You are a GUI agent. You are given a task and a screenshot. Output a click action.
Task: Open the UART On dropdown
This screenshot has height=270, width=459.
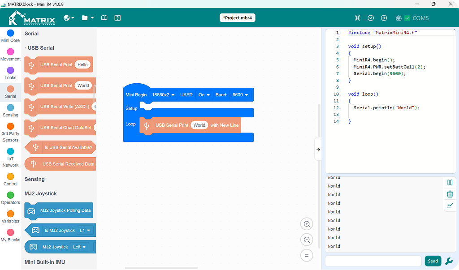click(x=204, y=95)
